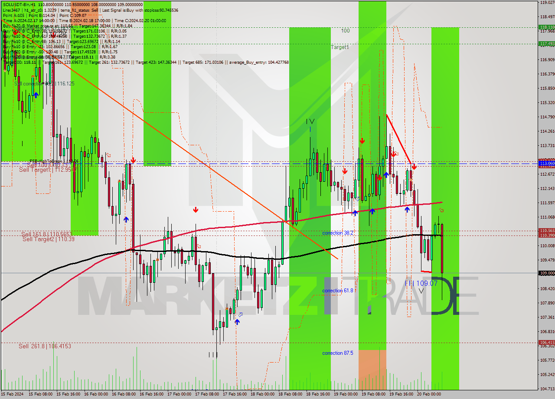Click the green 118.110 price tag on axis

546,27
